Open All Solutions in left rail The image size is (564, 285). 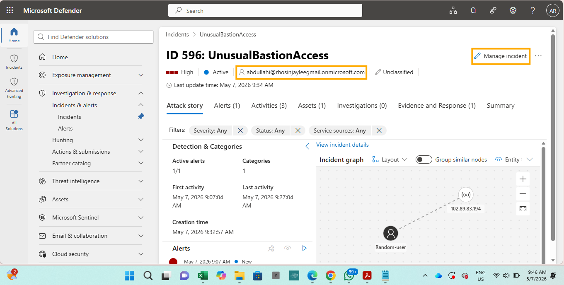[x=14, y=120]
